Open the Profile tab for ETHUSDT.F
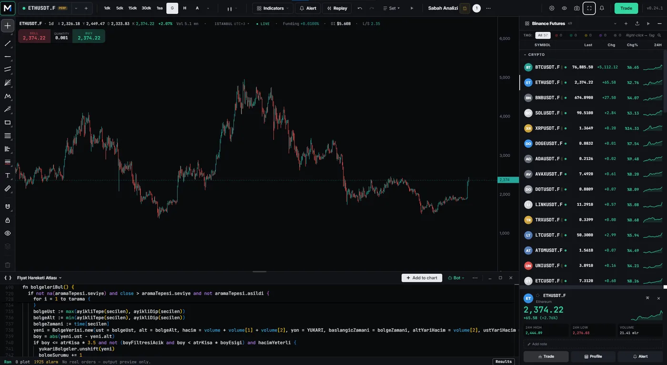Screen dimensions: 667x365 (593, 356)
